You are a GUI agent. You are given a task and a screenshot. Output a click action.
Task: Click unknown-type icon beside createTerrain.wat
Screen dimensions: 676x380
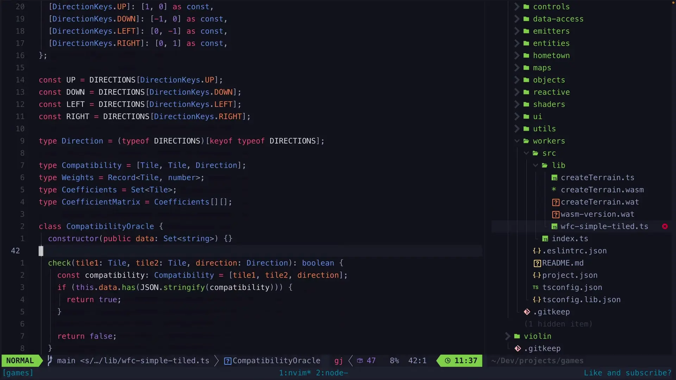point(556,202)
